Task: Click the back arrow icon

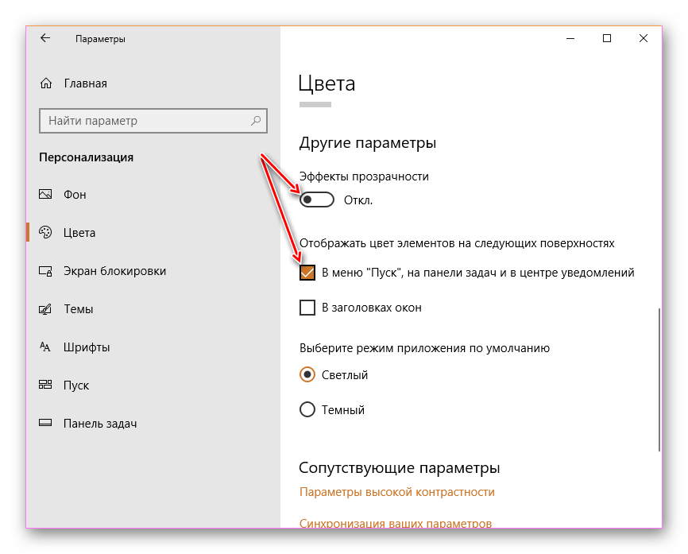Action: point(45,38)
